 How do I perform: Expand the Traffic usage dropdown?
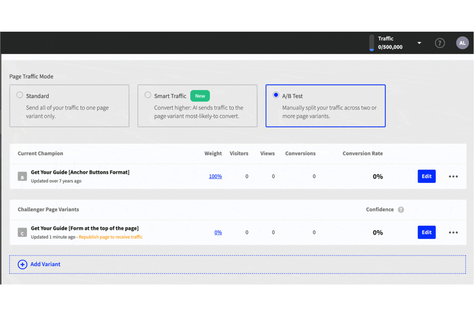(420, 43)
